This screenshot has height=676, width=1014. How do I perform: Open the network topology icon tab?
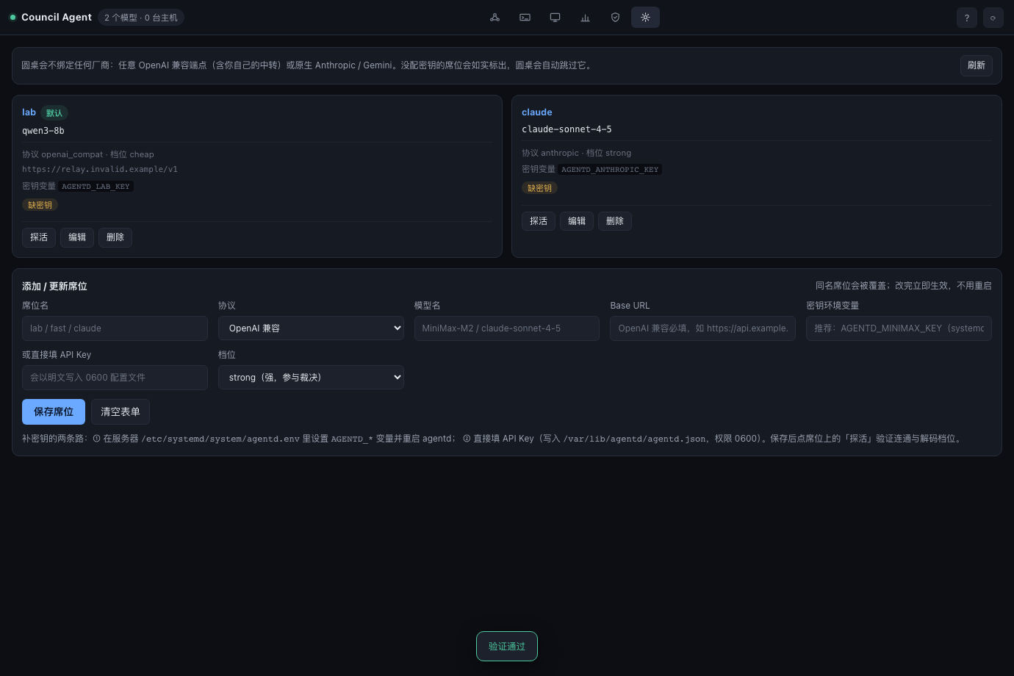(495, 18)
